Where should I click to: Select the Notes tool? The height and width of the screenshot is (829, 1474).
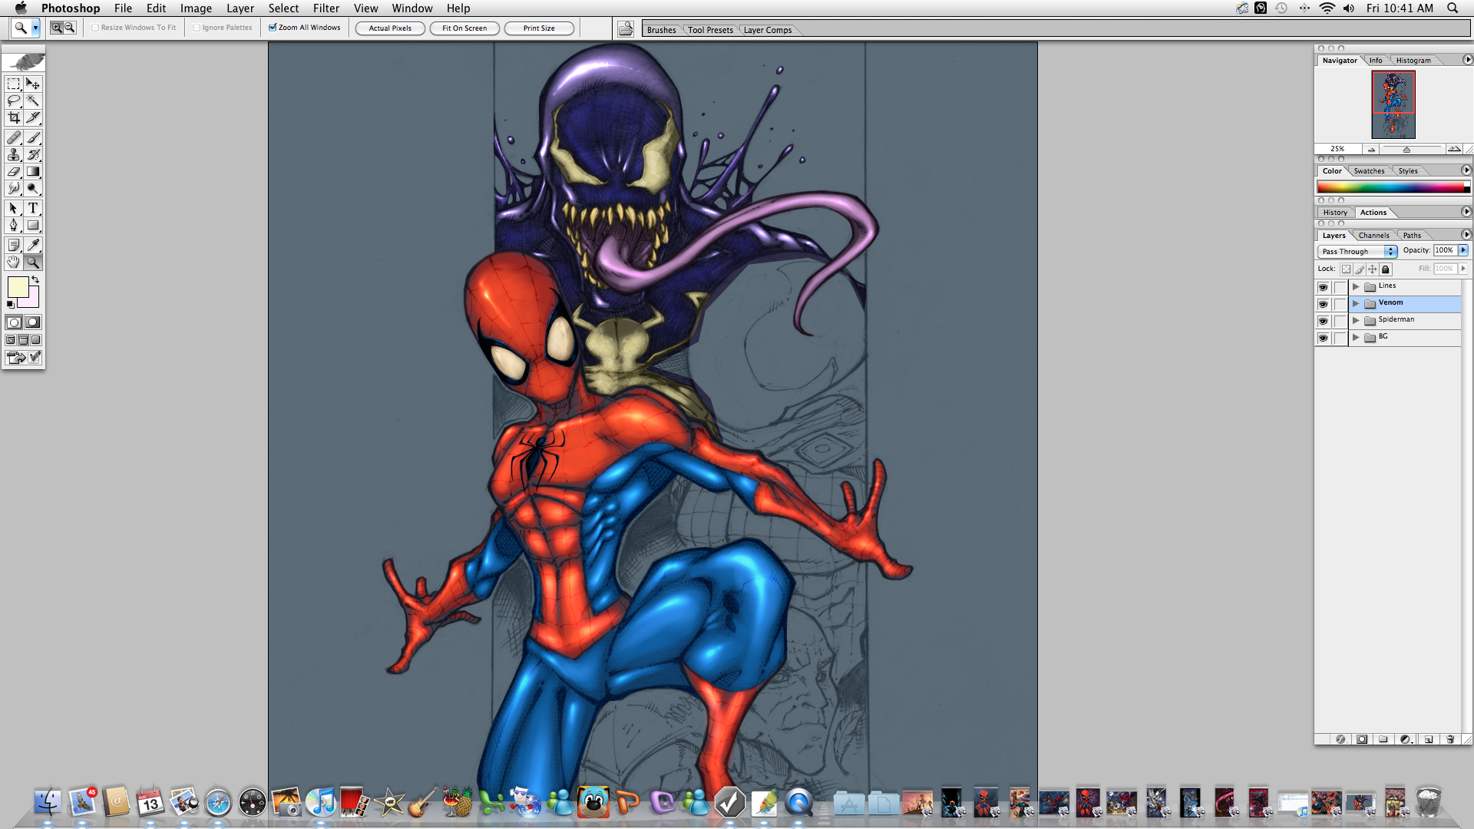(x=14, y=245)
